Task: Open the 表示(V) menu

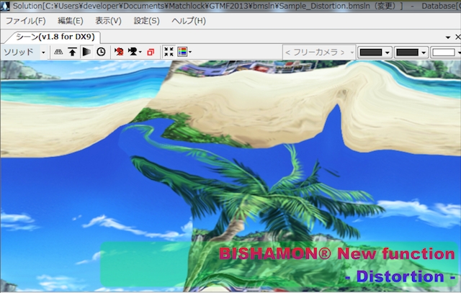Action: click(x=108, y=21)
